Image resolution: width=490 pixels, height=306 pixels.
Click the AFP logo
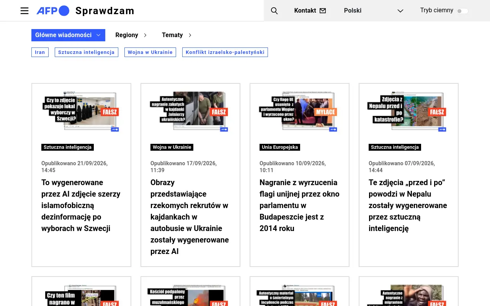click(x=53, y=11)
